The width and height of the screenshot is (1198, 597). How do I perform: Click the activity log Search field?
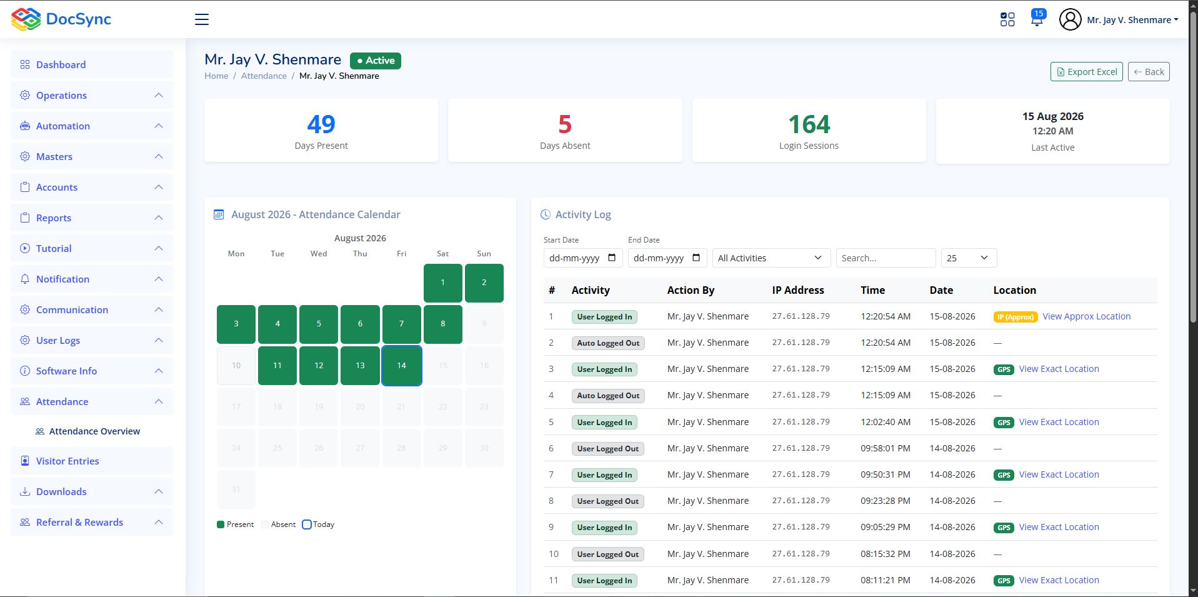tap(886, 258)
